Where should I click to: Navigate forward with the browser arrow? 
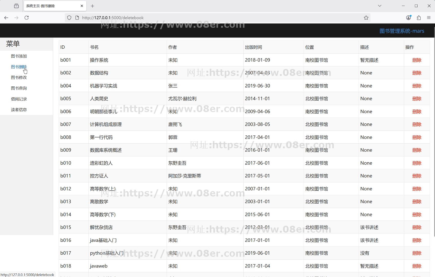point(16,17)
